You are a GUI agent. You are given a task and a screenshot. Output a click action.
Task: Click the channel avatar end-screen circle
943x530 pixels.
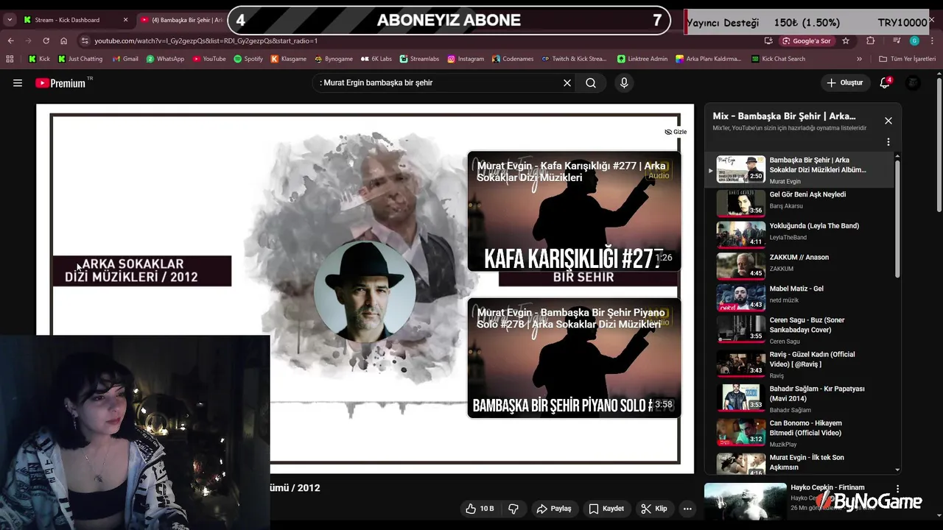[x=365, y=291]
